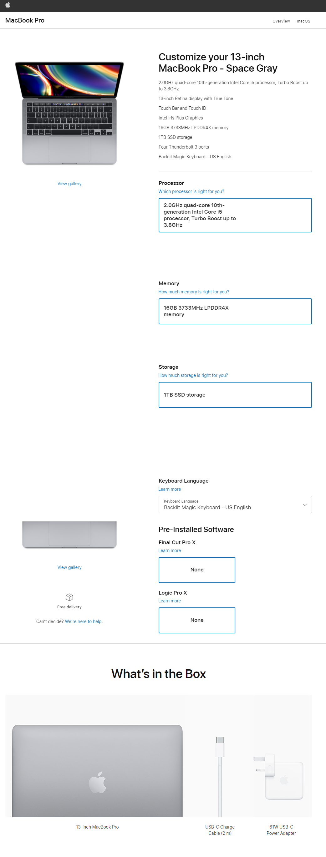Select the 2.0GHz quad-core Core i5 processor option
The width and height of the screenshot is (326, 857).
235,215
